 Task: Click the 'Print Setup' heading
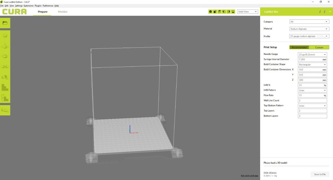270,47
